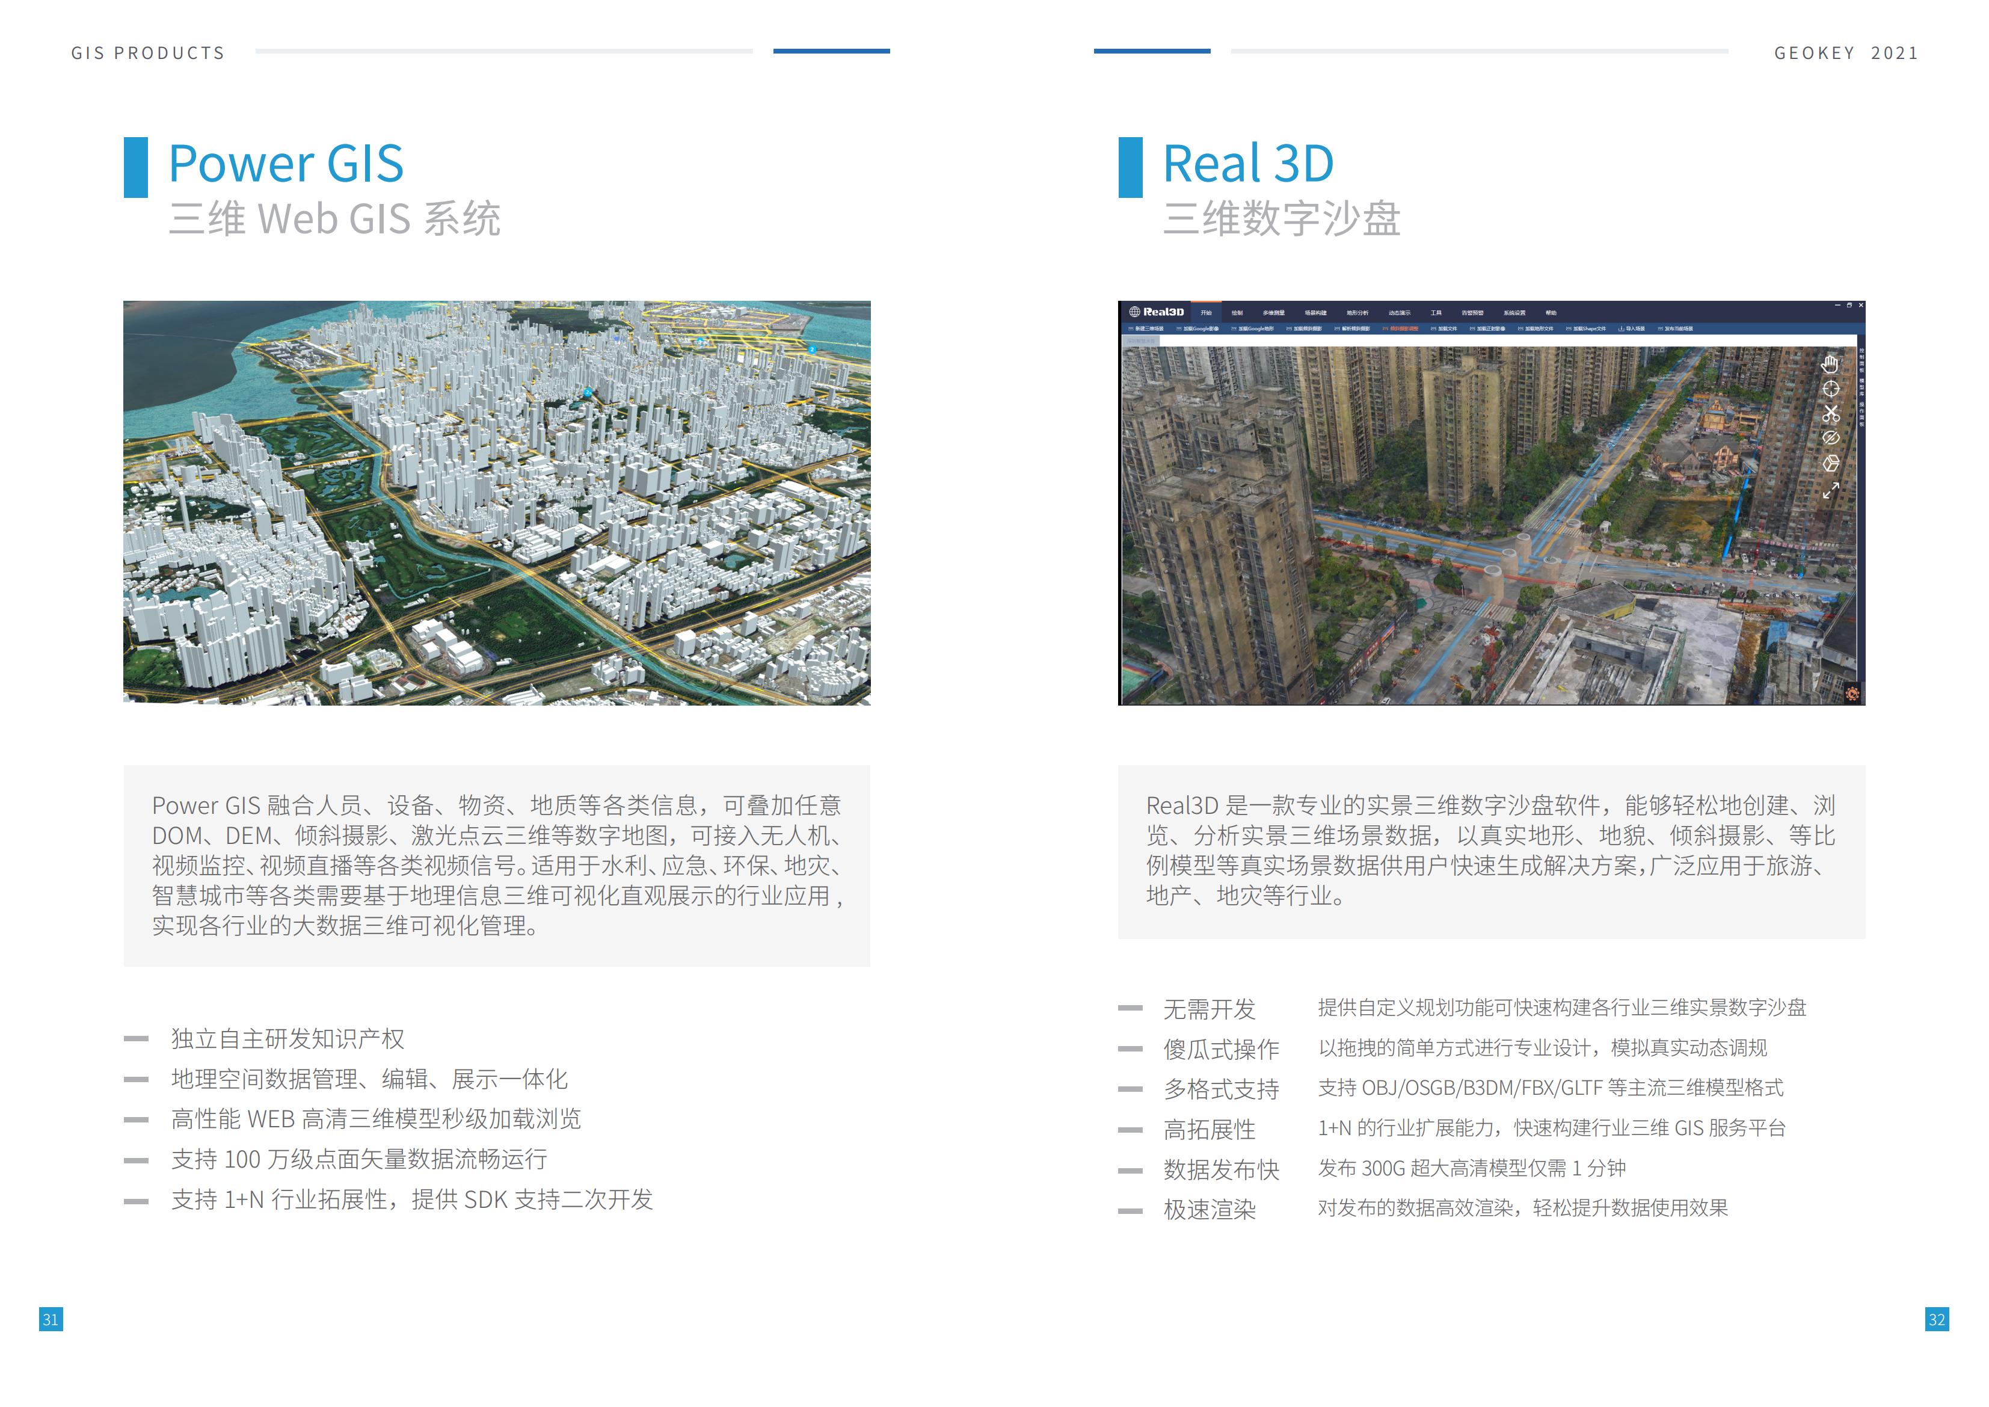Click the diagonal arrows fullscreen icon
The width and height of the screenshot is (1989, 1407).
[1830, 490]
